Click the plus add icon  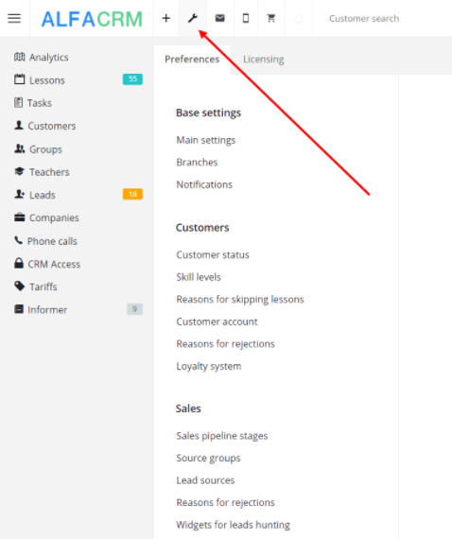click(166, 18)
